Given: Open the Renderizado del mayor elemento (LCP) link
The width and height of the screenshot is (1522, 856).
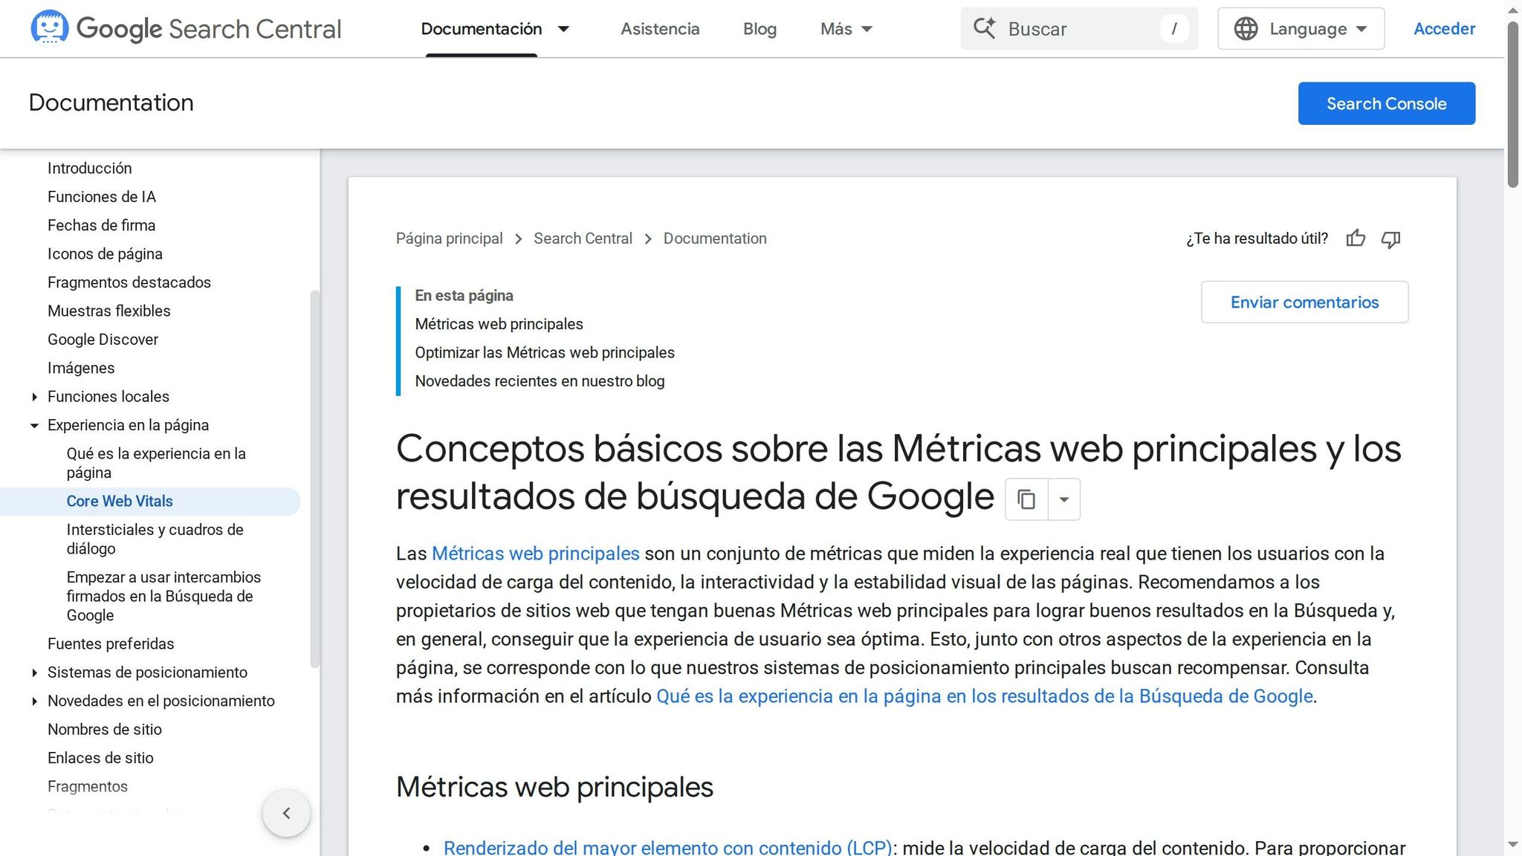Looking at the screenshot, I should (x=667, y=848).
